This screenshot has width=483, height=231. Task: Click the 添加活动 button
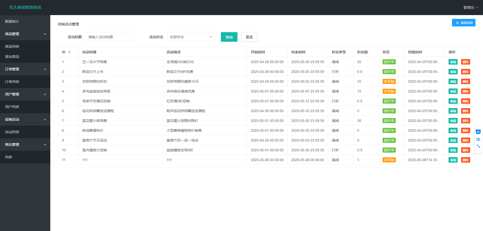[464, 23]
